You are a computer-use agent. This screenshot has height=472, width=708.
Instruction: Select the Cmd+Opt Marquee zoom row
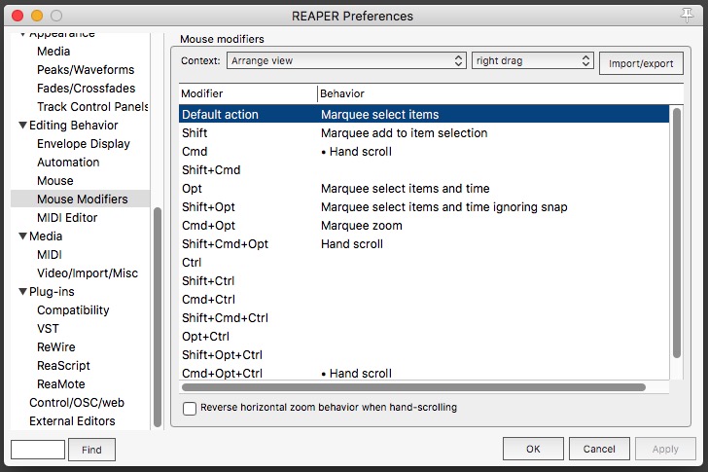pos(424,226)
